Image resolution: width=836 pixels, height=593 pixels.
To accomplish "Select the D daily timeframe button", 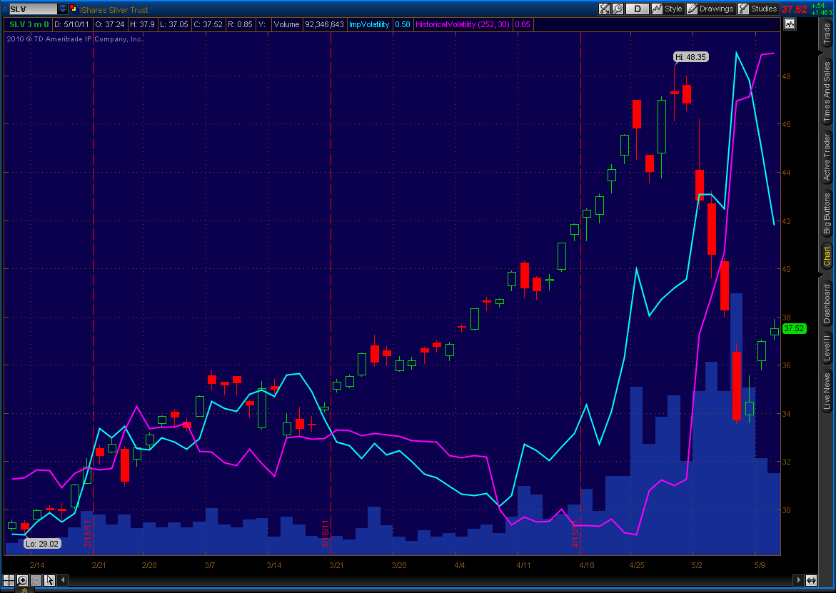I will (637, 9).
